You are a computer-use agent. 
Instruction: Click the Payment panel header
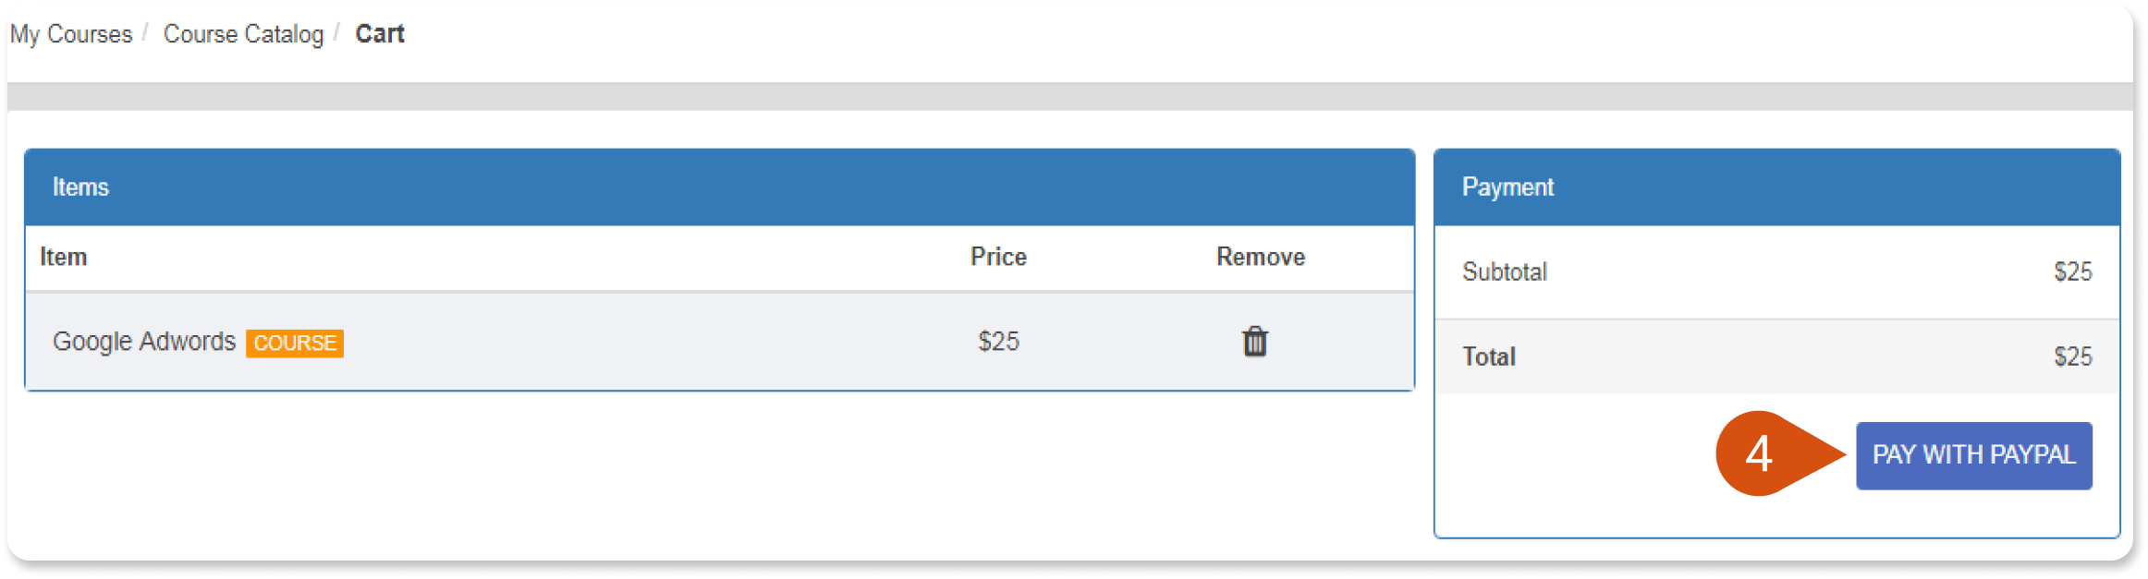[x=1776, y=187]
